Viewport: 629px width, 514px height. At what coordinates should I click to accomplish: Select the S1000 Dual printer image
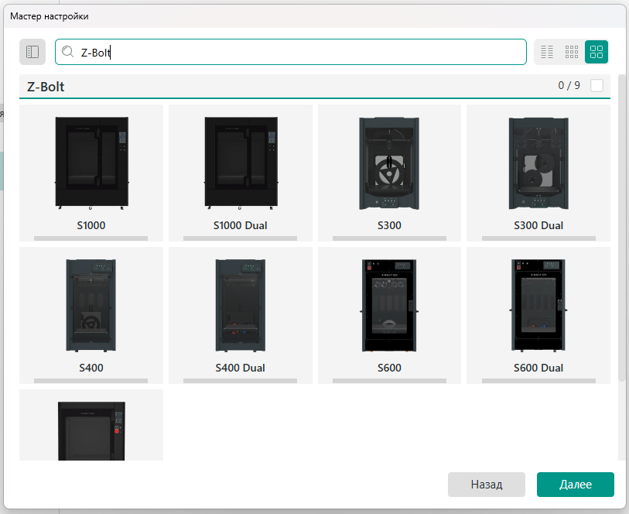[x=241, y=163]
